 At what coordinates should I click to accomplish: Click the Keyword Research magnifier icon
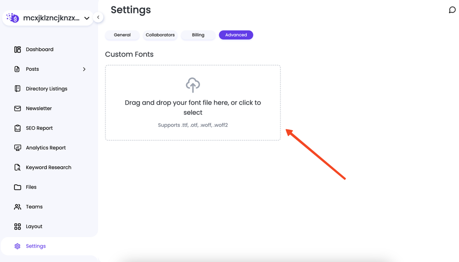[17, 168]
